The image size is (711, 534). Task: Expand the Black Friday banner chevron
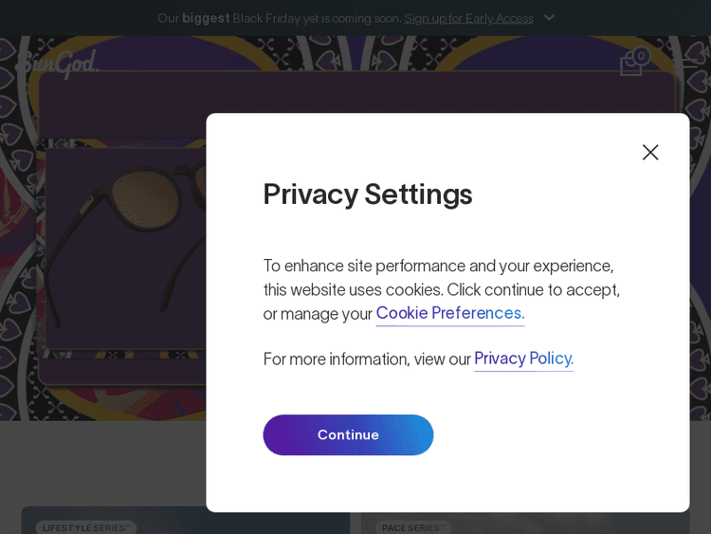pyautogui.click(x=549, y=18)
